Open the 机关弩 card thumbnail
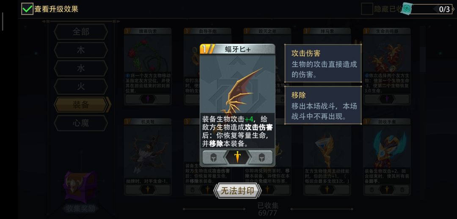The image size is (457, 219). pos(148,157)
